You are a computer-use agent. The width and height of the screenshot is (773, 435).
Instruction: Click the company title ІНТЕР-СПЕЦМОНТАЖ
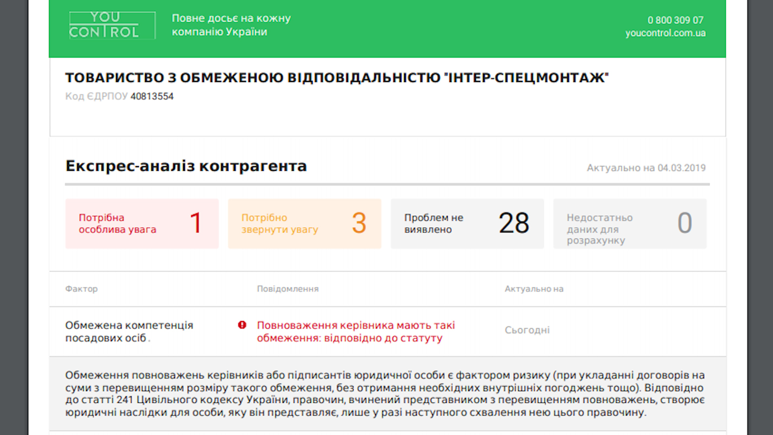click(x=337, y=78)
